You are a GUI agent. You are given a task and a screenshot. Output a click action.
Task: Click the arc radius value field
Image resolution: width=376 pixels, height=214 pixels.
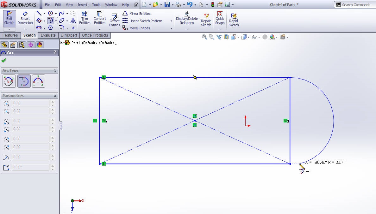tap(30, 157)
